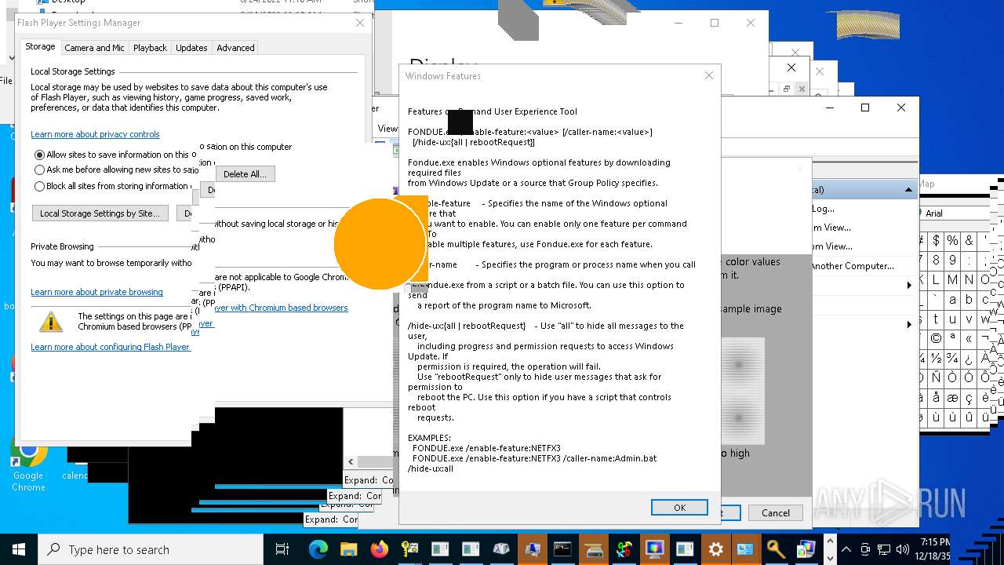Click the Delete All button

click(245, 174)
